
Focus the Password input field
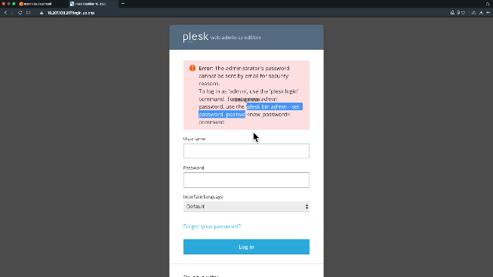pyautogui.click(x=246, y=180)
